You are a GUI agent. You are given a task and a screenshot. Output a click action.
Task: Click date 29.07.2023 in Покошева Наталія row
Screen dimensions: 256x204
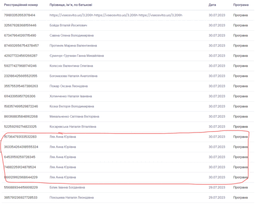[x=217, y=197]
